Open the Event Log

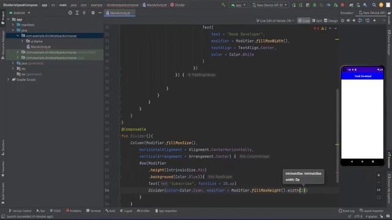[347, 211]
